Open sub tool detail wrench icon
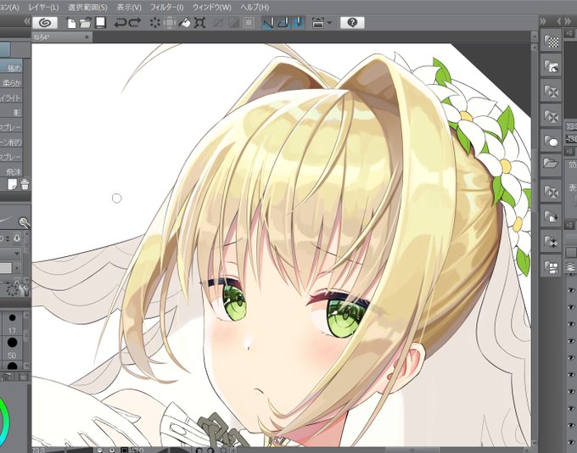 pyautogui.click(x=25, y=290)
